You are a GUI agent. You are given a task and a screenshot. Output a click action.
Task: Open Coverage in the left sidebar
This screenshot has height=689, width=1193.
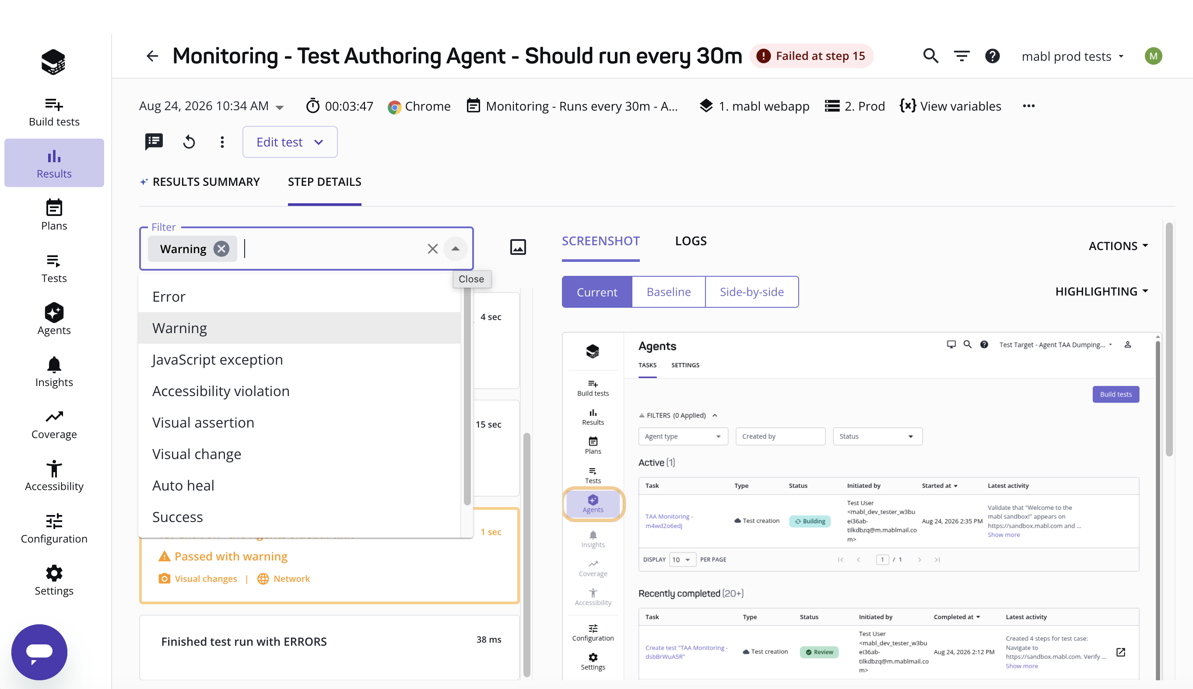[54, 424]
